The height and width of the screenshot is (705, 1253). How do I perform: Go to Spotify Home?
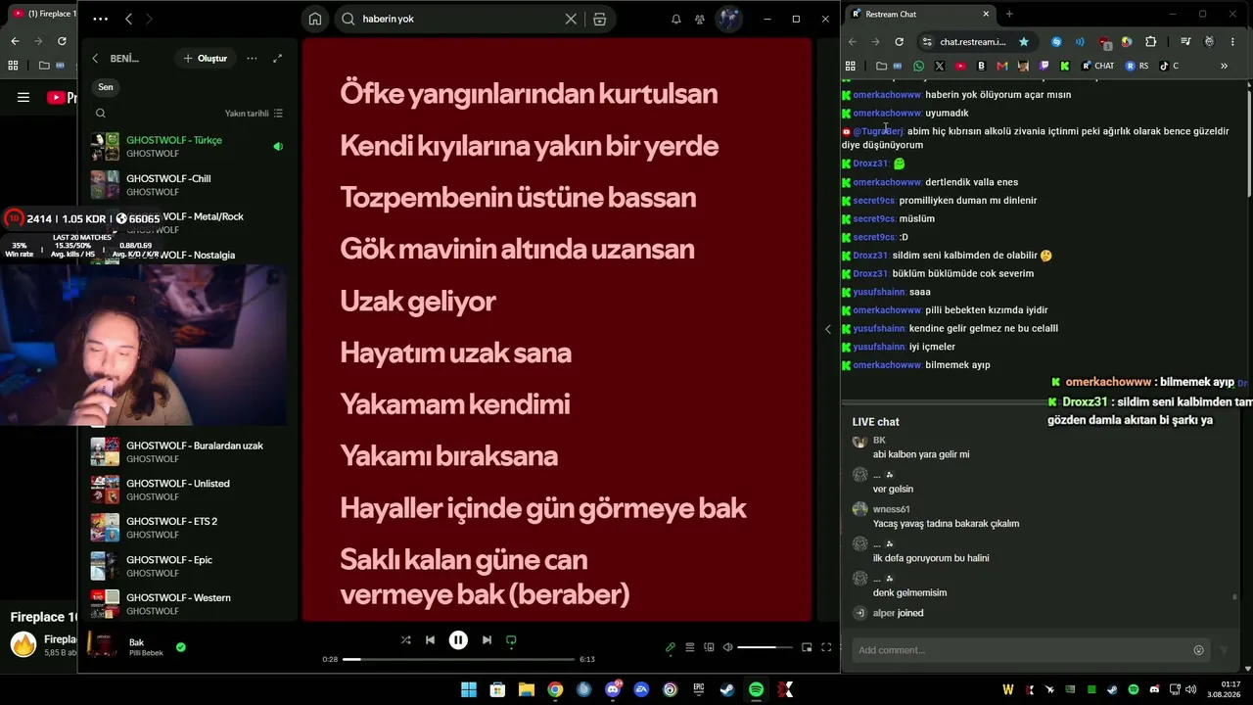pos(314,19)
